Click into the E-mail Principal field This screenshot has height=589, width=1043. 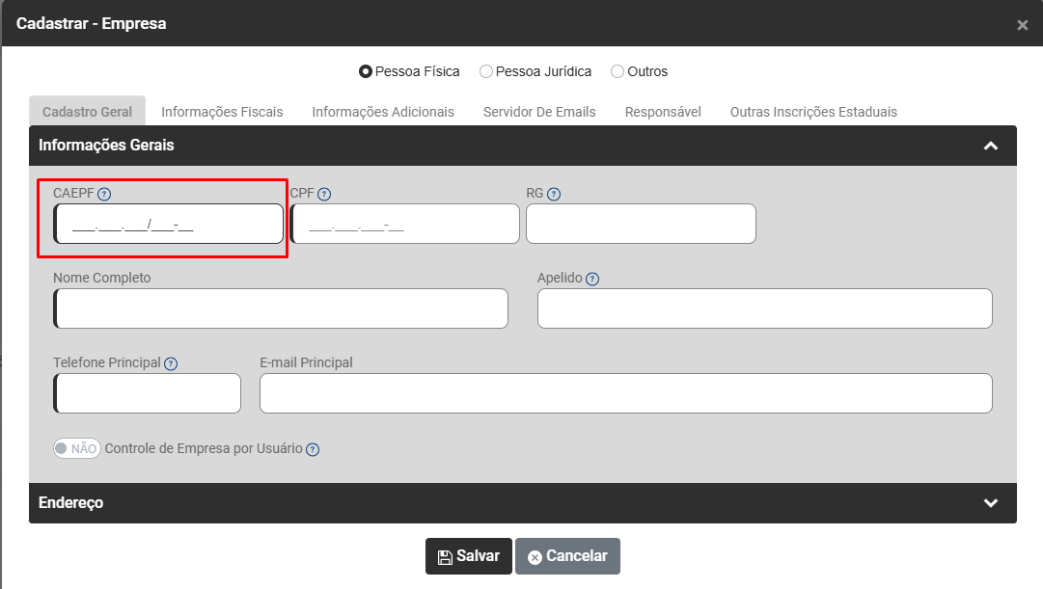point(625,393)
